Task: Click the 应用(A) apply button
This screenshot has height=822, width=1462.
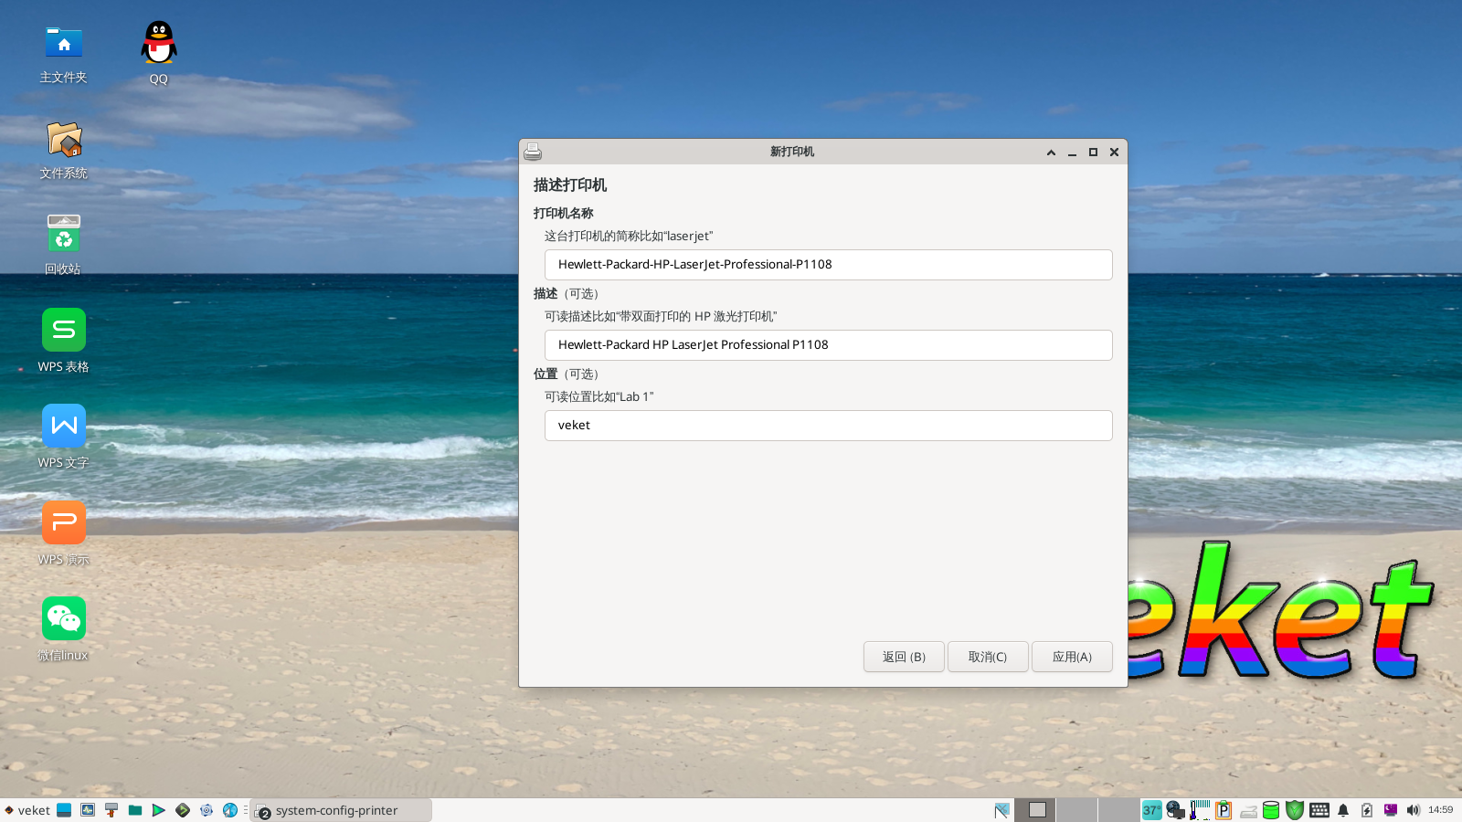Action: tap(1072, 657)
